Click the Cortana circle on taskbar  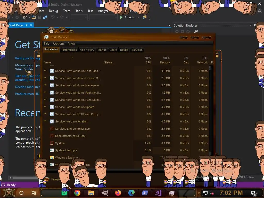coord(21,193)
